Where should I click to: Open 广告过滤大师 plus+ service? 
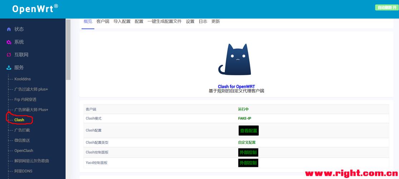31,89
